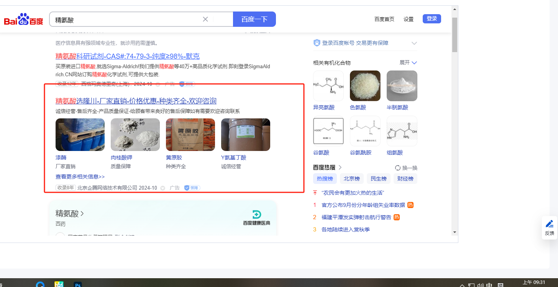The image size is (558, 287).
Task: Open the 黄原胶 product thumbnail
Action: point(190,134)
